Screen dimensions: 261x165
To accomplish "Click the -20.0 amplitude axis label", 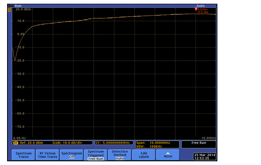I will 20,61.
